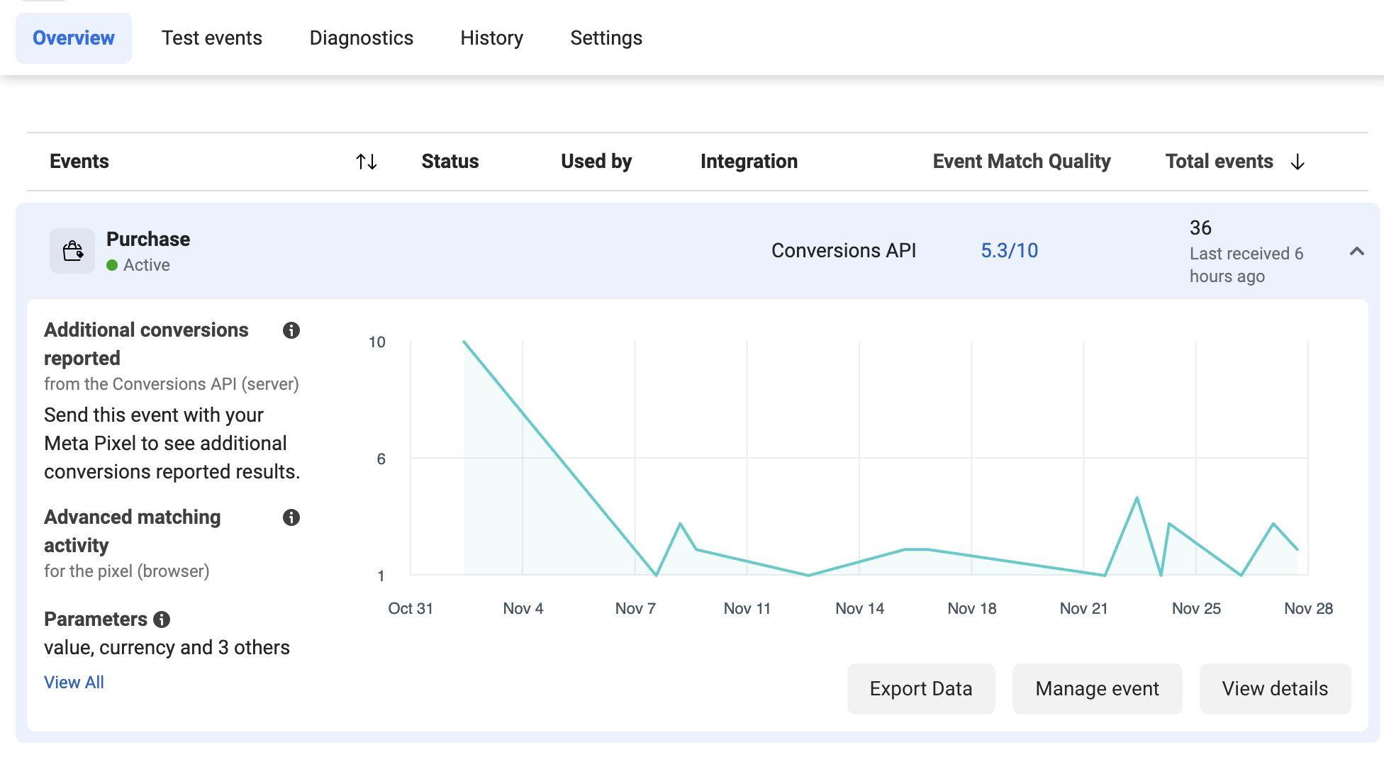Click the green Active status dot
Viewport: 1384px width, 757px height.
click(112, 265)
